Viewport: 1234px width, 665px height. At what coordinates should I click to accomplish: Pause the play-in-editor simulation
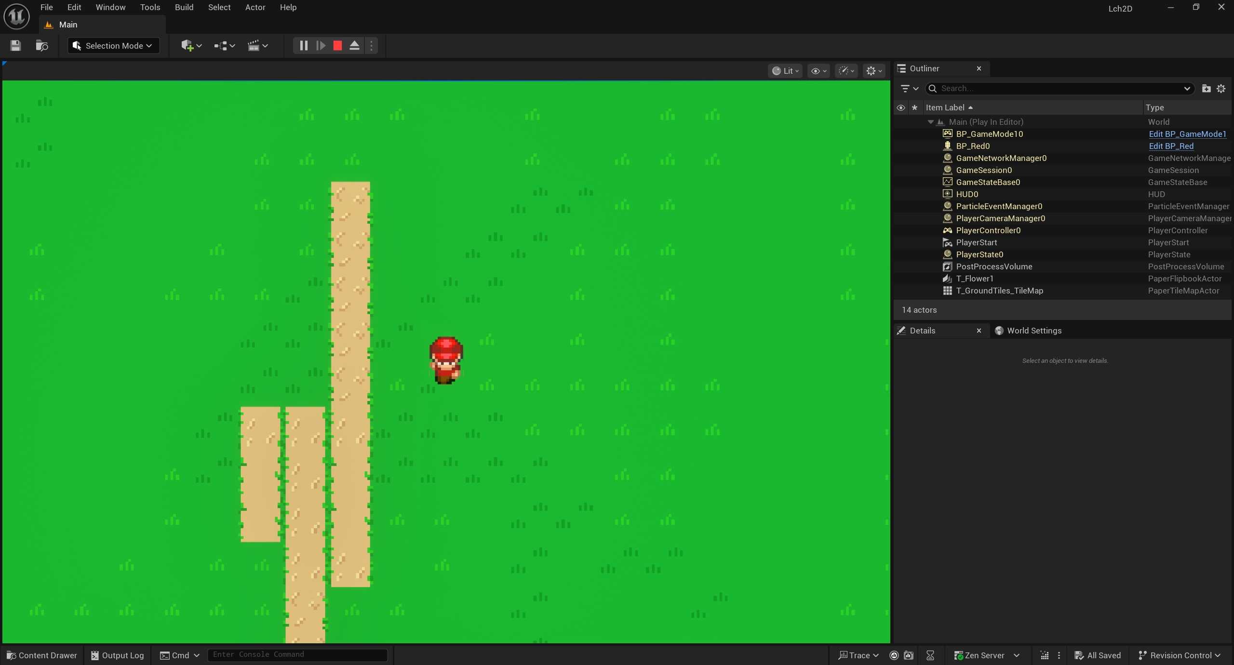coord(304,46)
